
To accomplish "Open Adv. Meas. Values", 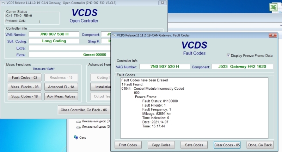I will pyautogui.click(x=61, y=96).
